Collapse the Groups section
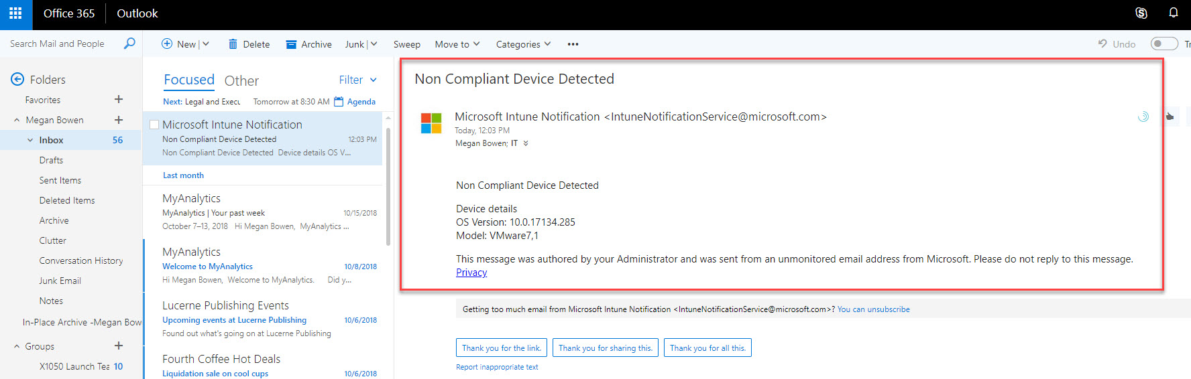The height and width of the screenshot is (379, 1191). click(17, 346)
